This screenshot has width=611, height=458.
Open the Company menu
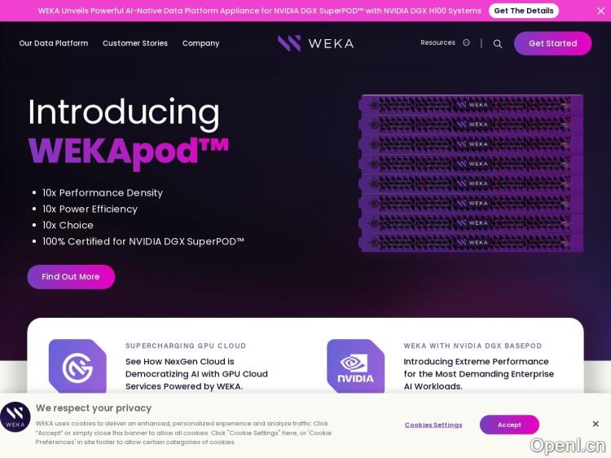click(x=200, y=43)
